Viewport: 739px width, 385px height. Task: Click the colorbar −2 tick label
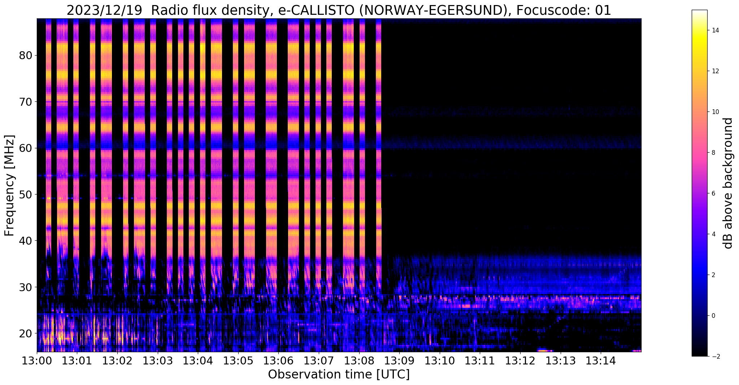tap(715, 356)
